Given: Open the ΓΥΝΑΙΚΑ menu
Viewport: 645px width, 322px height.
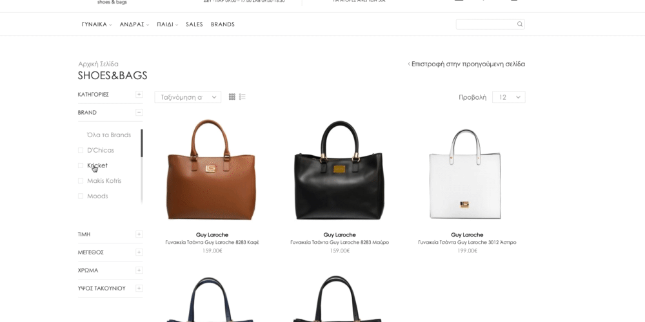Looking at the screenshot, I should coord(97,24).
